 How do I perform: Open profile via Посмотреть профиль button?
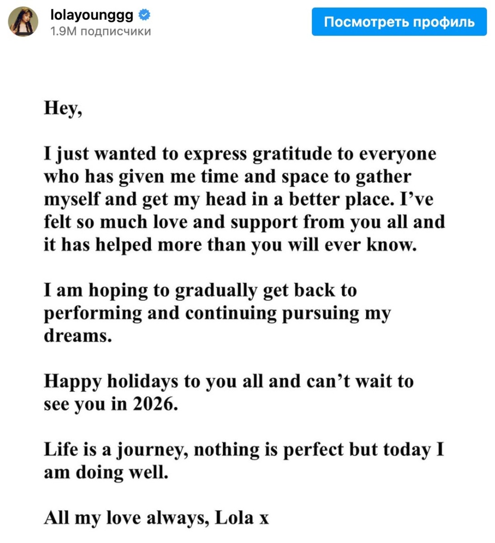399,22
